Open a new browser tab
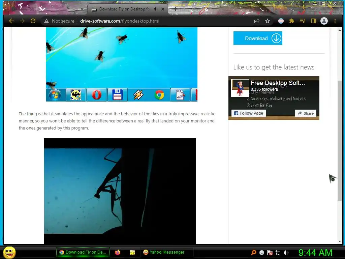Viewport: 345px width, 259px height. coord(175,9)
